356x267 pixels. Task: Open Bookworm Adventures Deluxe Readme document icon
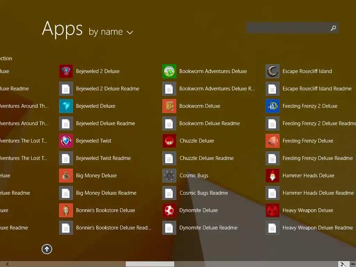[x=169, y=89]
